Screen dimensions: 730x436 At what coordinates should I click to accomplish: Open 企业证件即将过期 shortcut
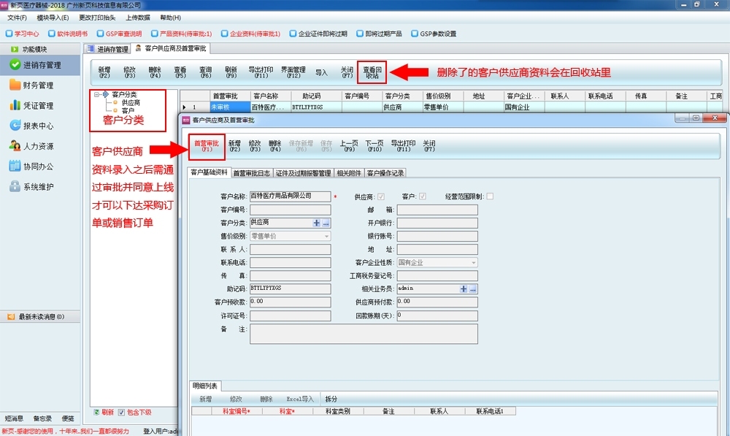point(318,34)
